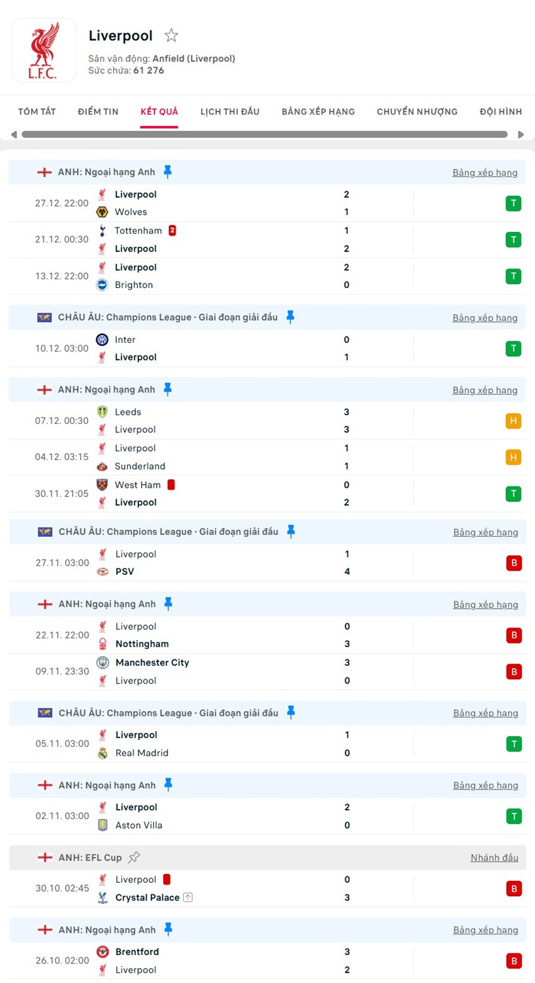This screenshot has height=983, width=535.
Task: Expand leftward using the tab strip left arrow
Action: 14,134
